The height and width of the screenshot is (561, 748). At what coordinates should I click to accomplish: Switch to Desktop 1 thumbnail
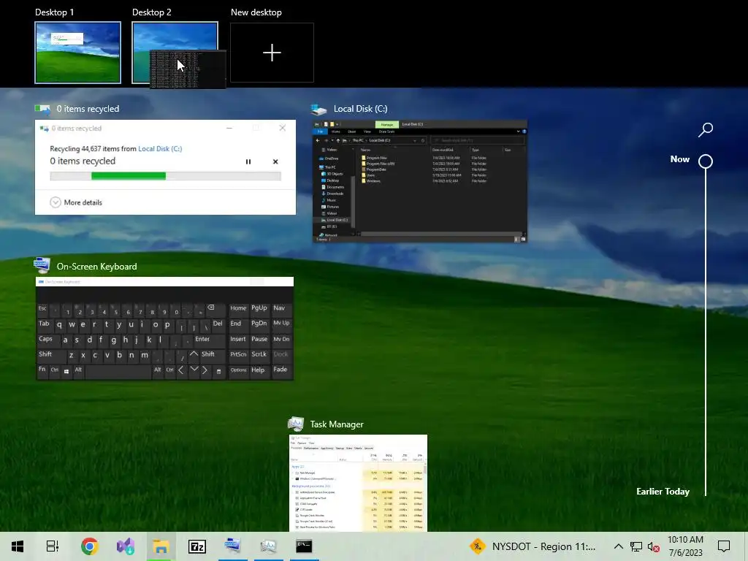77,53
